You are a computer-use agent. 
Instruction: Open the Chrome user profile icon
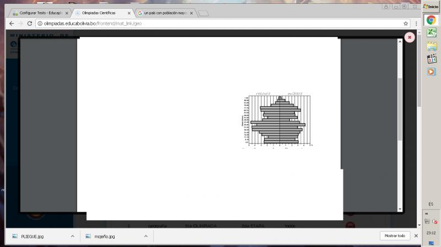pyautogui.click(x=386, y=6)
